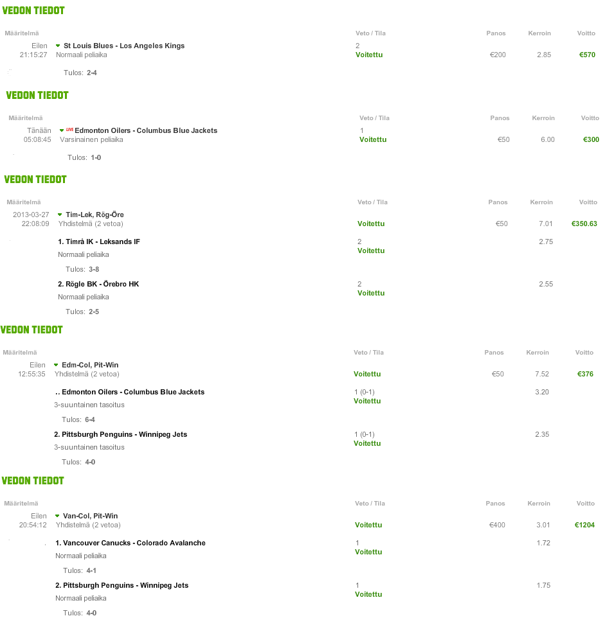The width and height of the screenshot is (605, 634).
Task: Collapse the Edm-Col, Pit-Win combo arrow
Action: tap(56, 365)
